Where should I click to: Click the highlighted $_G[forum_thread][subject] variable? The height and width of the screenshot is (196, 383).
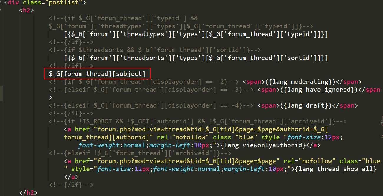(x=97, y=73)
